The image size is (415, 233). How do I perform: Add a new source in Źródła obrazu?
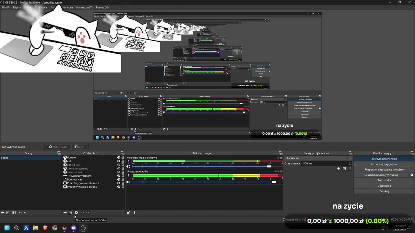(65, 213)
